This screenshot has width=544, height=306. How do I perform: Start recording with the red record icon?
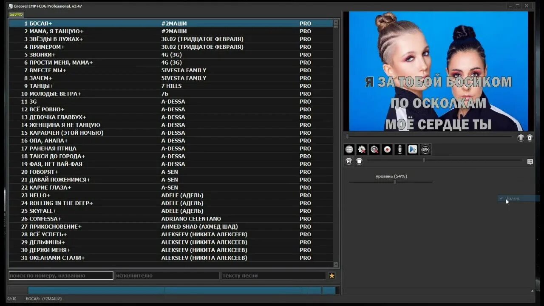tap(387, 149)
